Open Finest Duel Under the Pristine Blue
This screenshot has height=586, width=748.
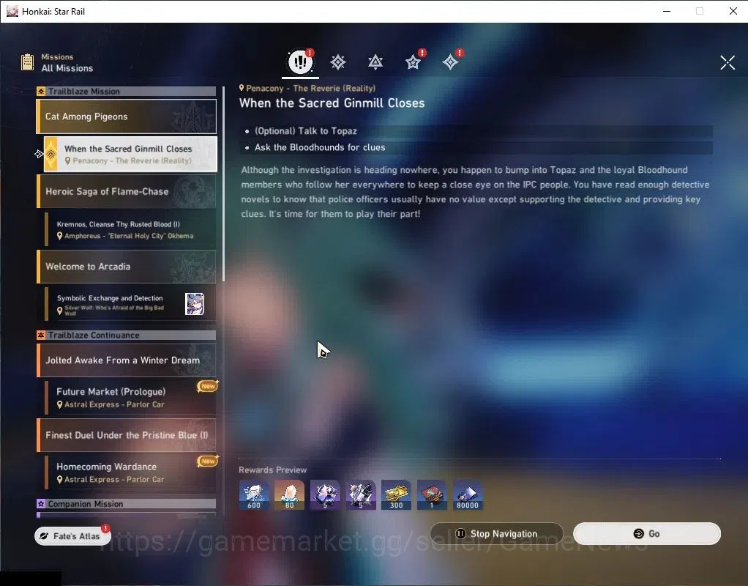127,435
